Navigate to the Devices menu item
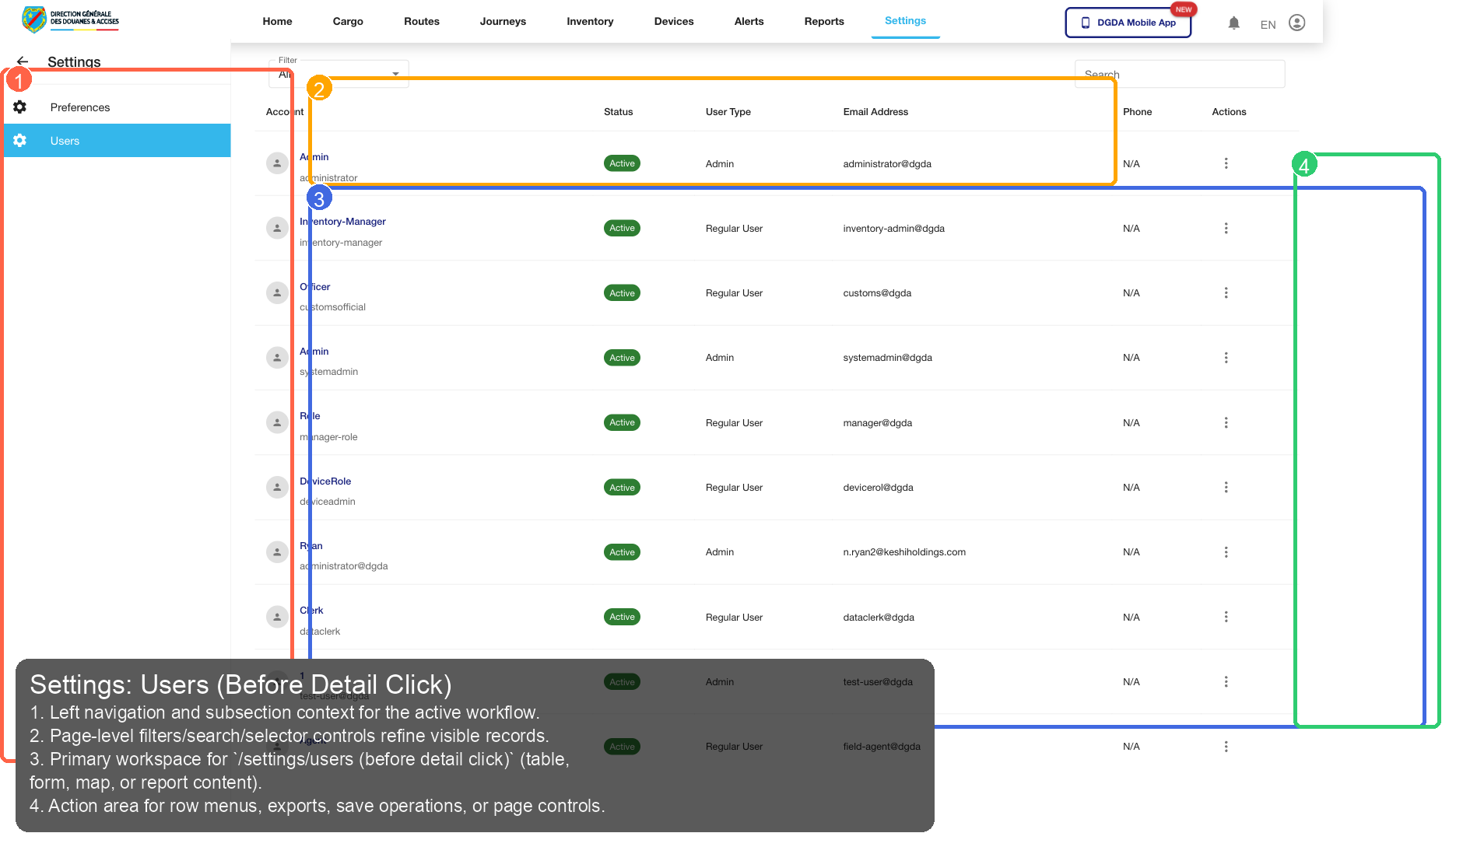This screenshot has height=847, width=1470. [x=673, y=21]
